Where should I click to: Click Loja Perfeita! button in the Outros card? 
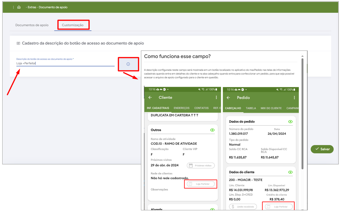pos(201,184)
